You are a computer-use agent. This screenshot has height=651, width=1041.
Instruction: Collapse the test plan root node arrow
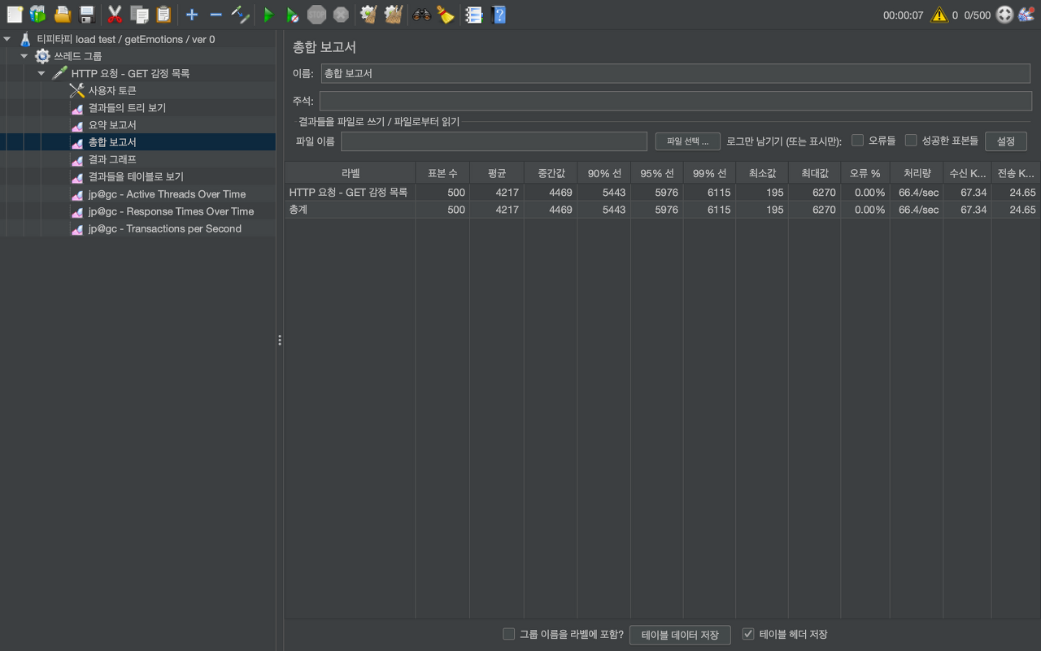coord(7,39)
